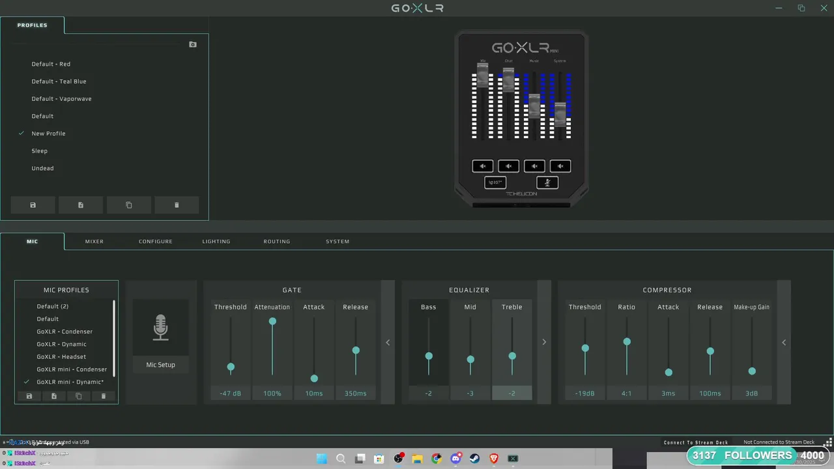Create a new profile with the new-file icon
The height and width of the screenshot is (469, 834).
pyautogui.click(x=81, y=205)
